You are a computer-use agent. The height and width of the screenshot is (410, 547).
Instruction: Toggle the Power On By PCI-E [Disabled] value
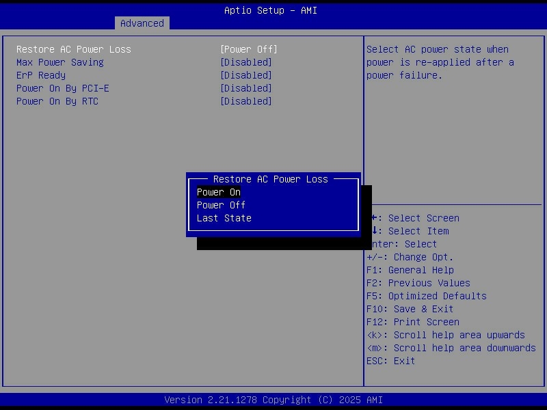pos(245,88)
